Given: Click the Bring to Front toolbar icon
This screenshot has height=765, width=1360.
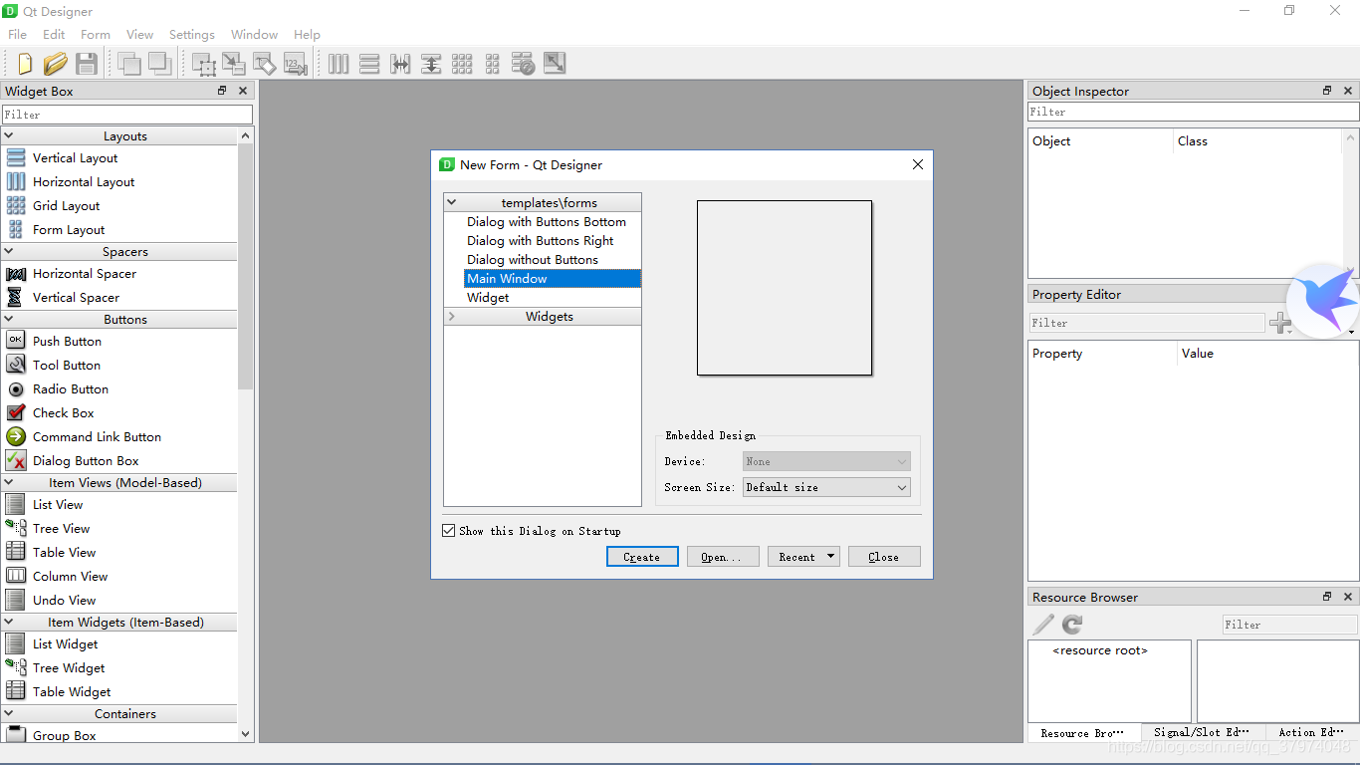Looking at the screenshot, I should 159,64.
